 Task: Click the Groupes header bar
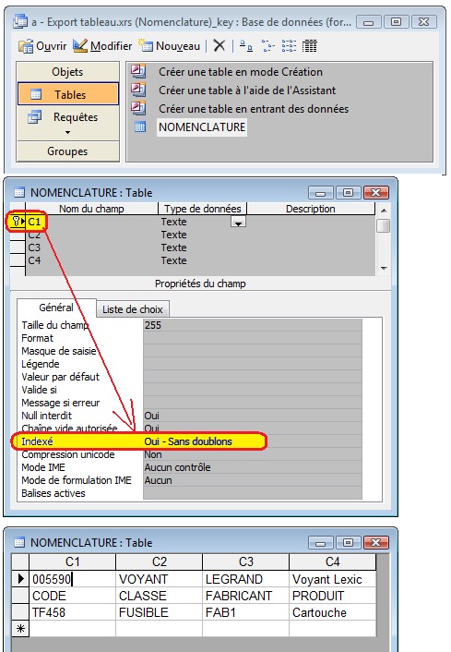click(x=67, y=151)
